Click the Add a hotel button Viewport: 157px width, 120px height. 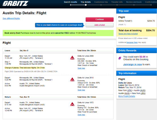coord(100,25)
